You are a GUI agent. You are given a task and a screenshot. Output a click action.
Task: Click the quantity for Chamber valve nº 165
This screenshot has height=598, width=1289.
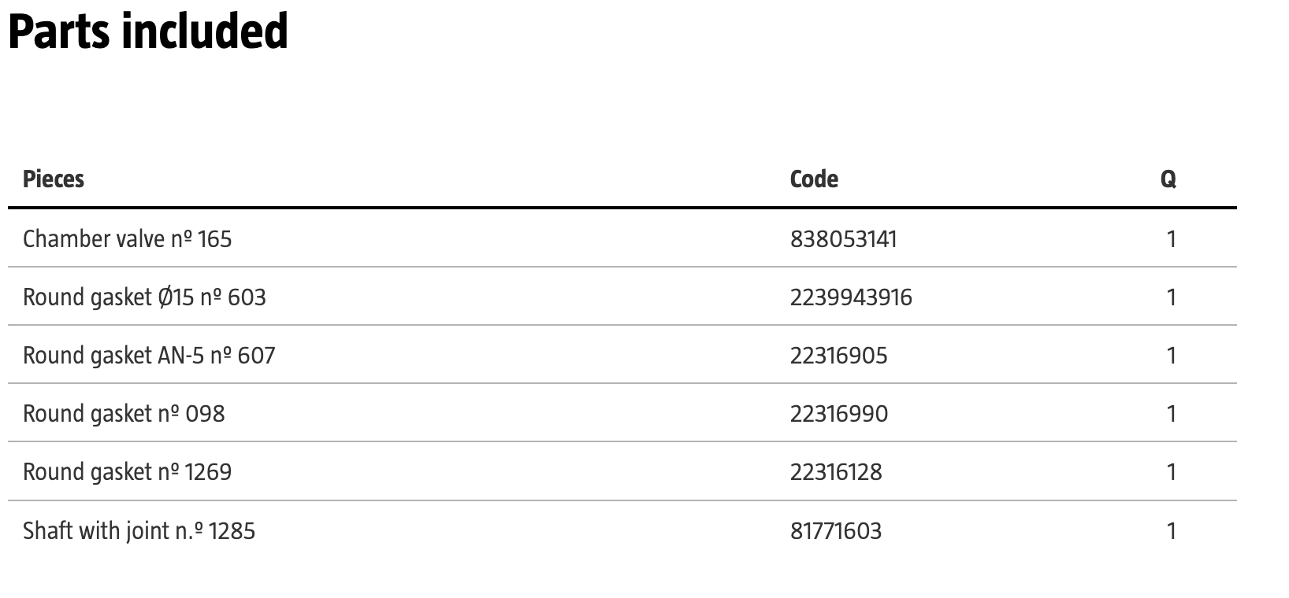click(x=1172, y=238)
